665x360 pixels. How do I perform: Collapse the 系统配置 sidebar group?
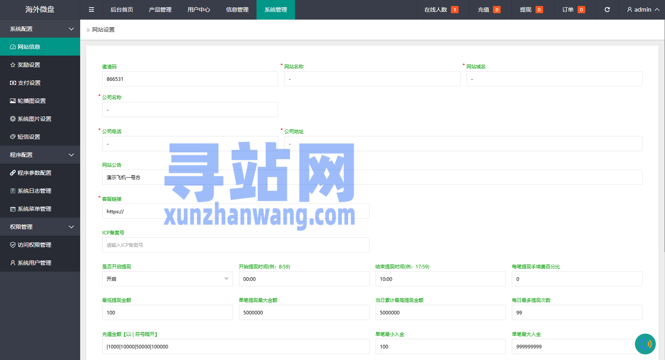tap(40, 29)
